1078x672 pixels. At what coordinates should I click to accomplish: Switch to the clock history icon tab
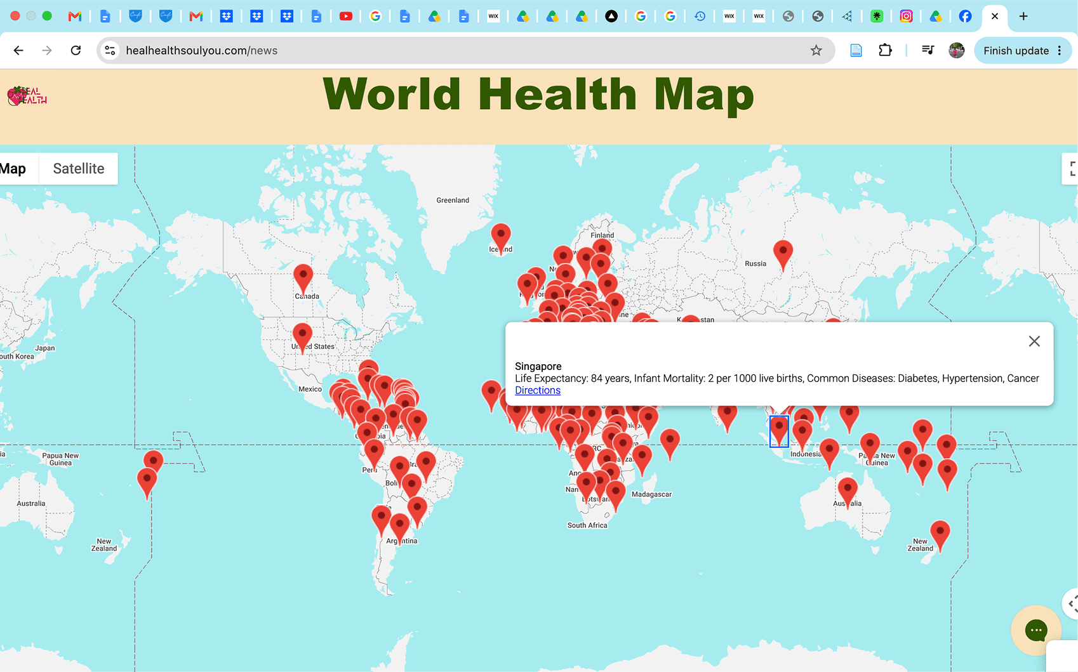pyautogui.click(x=700, y=16)
